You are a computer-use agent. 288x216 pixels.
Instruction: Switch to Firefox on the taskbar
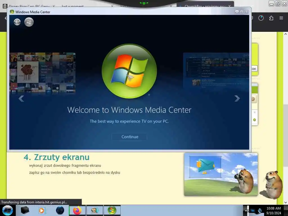[x=77, y=210]
